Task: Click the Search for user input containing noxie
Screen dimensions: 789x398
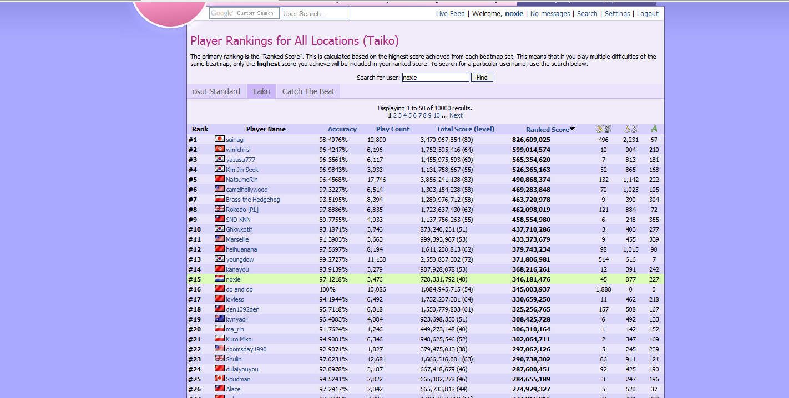Action: pos(436,78)
